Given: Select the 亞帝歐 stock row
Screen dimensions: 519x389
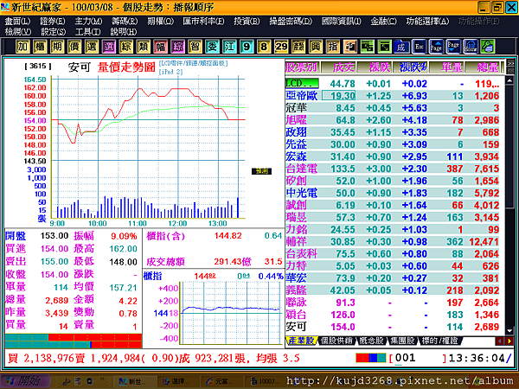Looking at the screenshot, I should (393, 96).
